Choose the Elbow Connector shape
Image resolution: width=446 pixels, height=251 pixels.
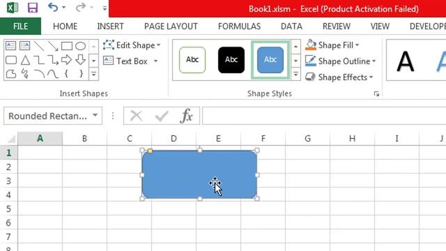tap(39, 60)
